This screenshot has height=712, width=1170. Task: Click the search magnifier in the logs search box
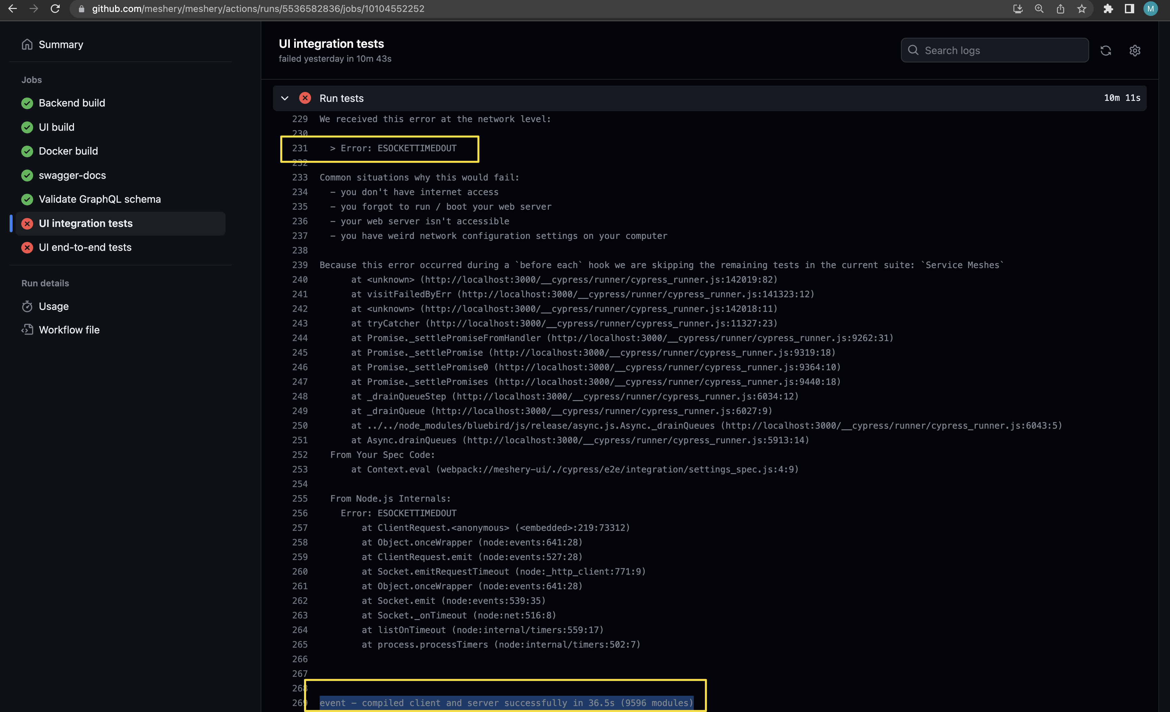point(914,50)
